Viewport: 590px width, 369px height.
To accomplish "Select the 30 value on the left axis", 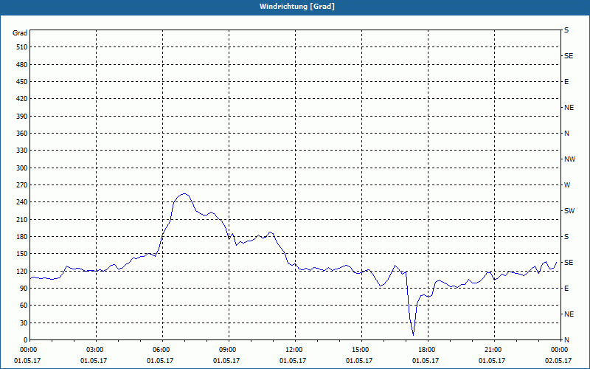I will point(24,323).
